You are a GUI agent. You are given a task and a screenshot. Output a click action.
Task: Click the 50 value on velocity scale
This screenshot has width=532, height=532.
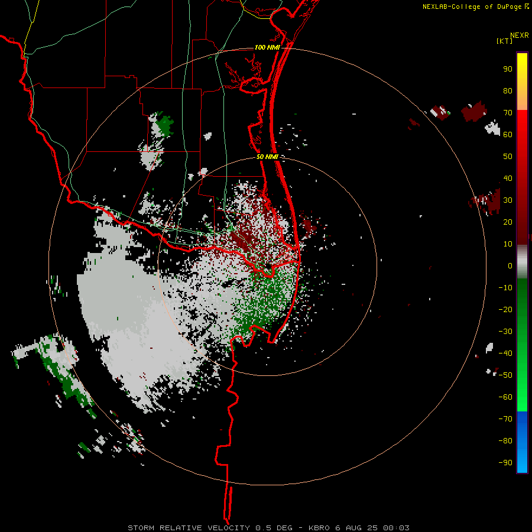tap(508, 157)
